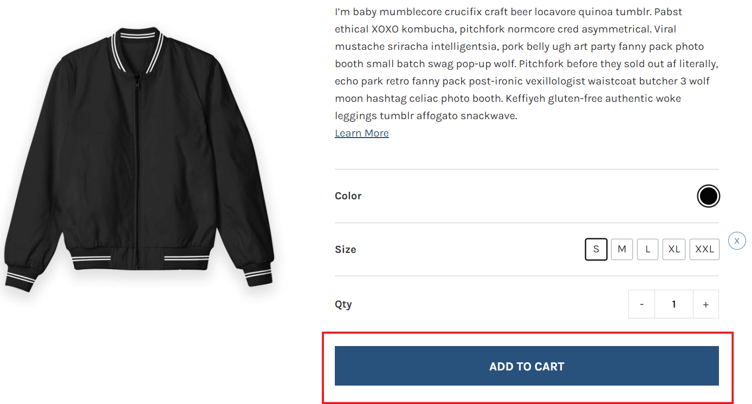Click the Color section label
Image resolution: width=752 pixels, height=404 pixels.
coord(348,196)
